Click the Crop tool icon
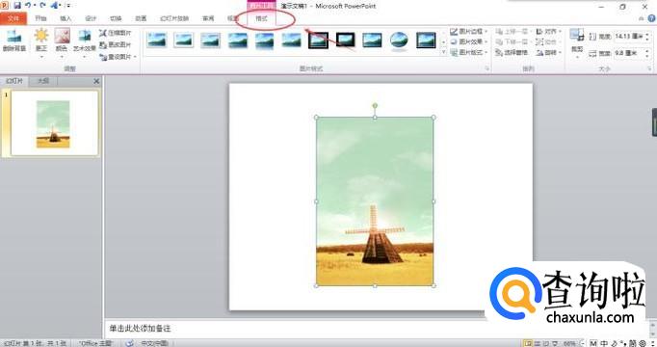The width and height of the screenshot is (657, 347). pyautogui.click(x=577, y=36)
